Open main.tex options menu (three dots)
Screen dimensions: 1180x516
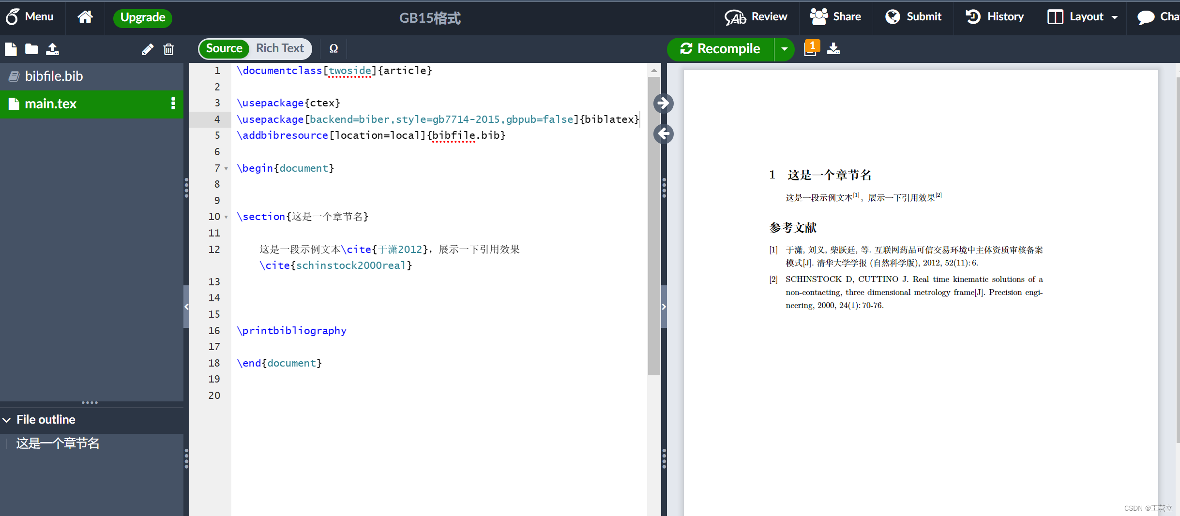173,103
